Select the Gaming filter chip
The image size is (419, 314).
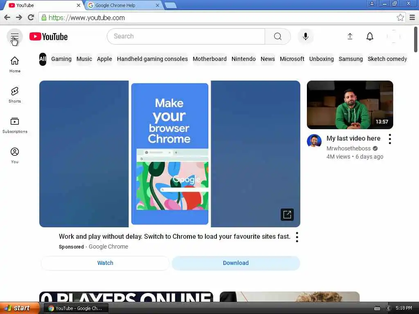pos(61,59)
